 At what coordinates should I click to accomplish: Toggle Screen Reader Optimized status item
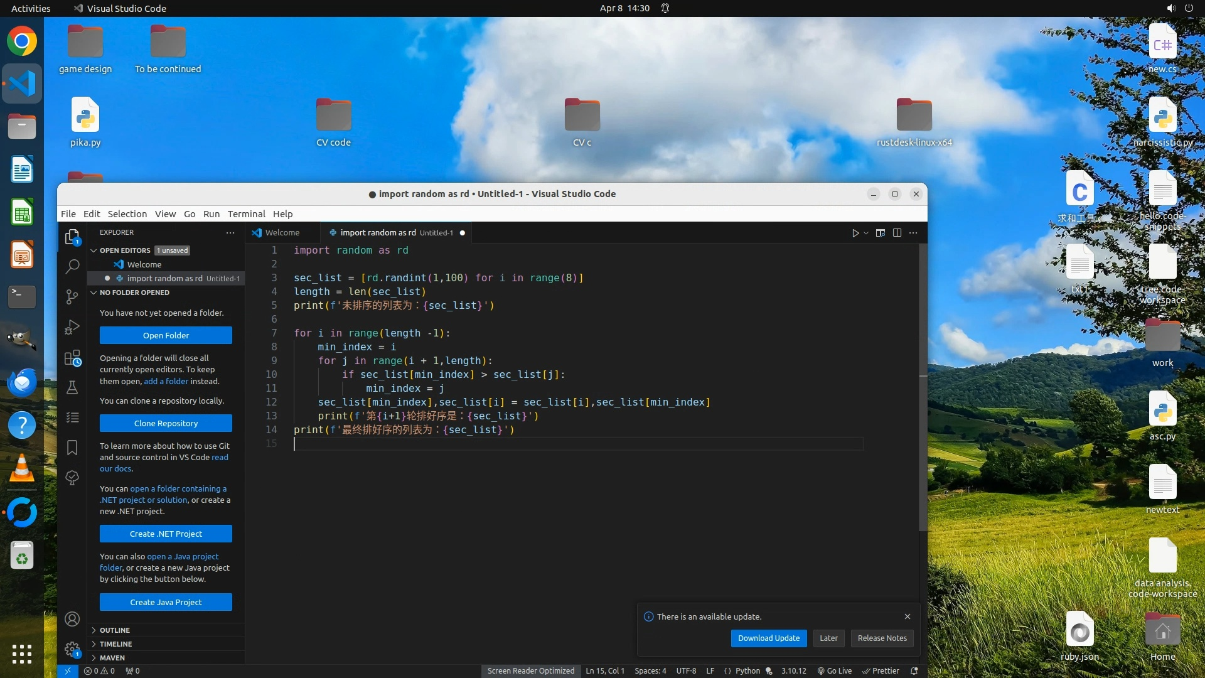tap(530, 670)
